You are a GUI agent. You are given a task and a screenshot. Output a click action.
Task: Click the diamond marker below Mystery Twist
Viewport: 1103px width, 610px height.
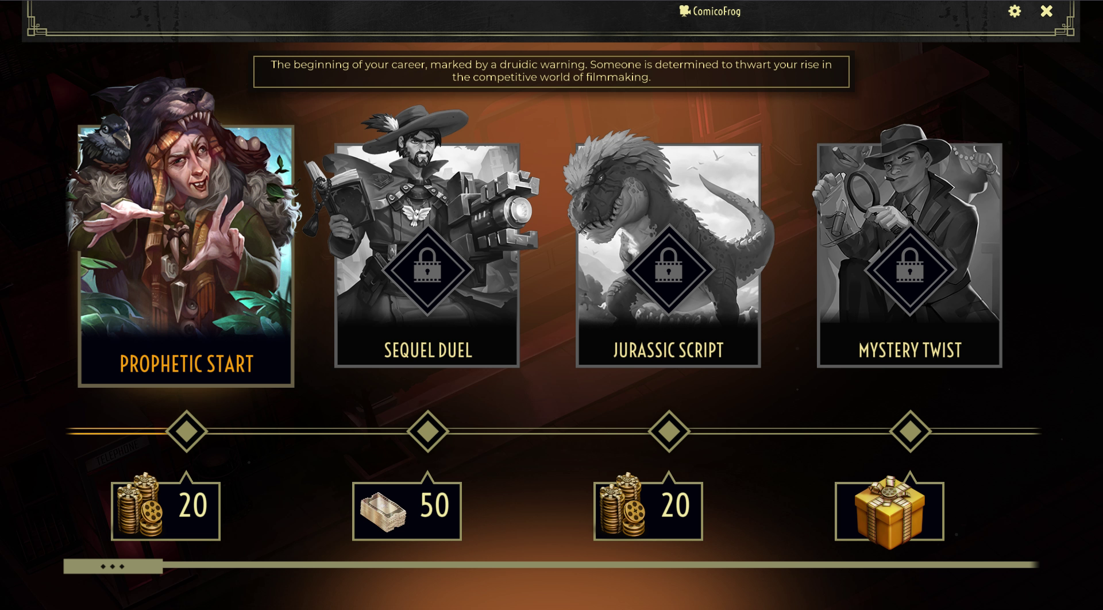pyautogui.click(x=910, y=431)
